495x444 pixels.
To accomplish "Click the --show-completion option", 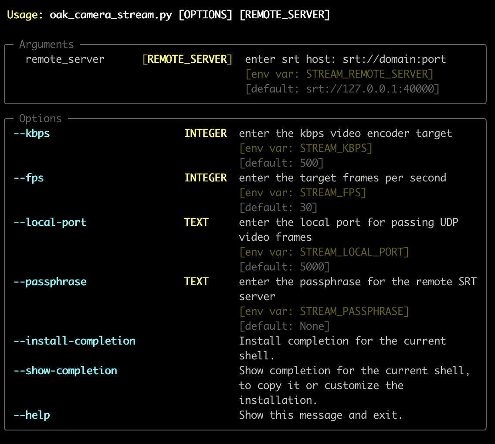I will pos(65,370).
